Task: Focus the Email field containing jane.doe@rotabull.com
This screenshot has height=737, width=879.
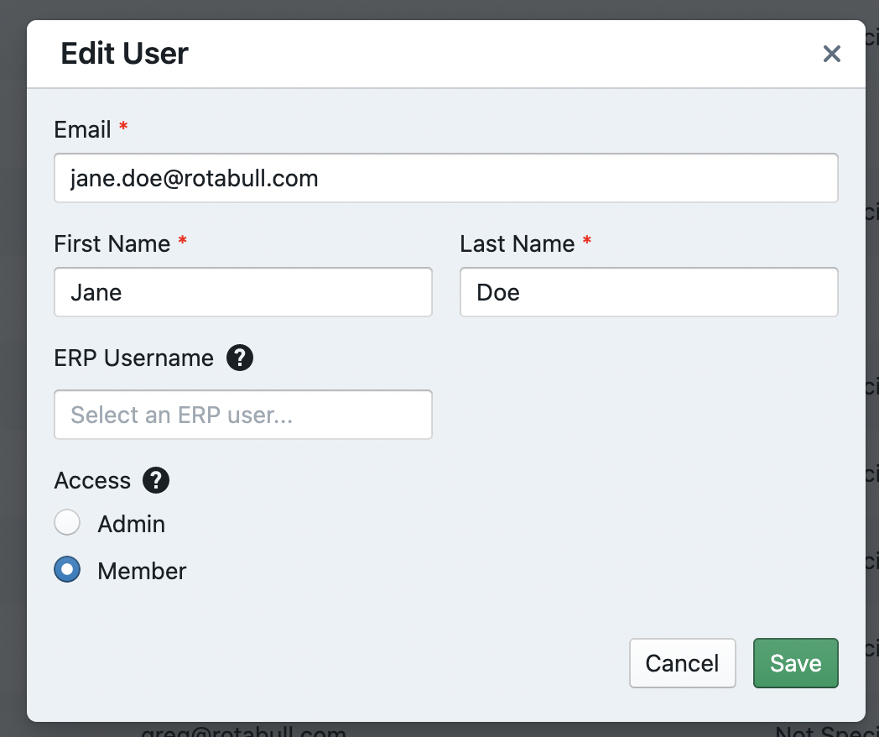Action: point(445,178)
